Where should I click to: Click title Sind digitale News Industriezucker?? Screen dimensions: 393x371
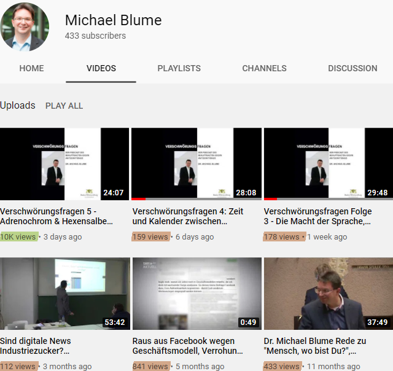pyautogui.click(x=36, y=346)
